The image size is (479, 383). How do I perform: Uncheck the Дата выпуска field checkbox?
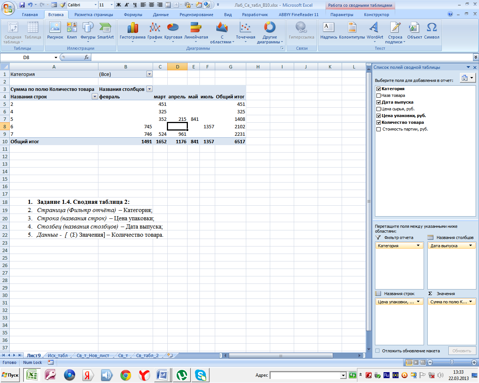pos(378,102)
